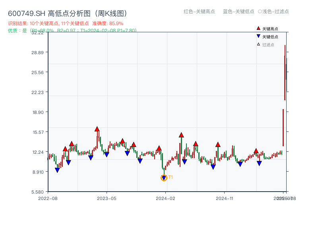Click the red candlestick spanning the 15.57 level
The image size is (318, 239).
[283, 127]
